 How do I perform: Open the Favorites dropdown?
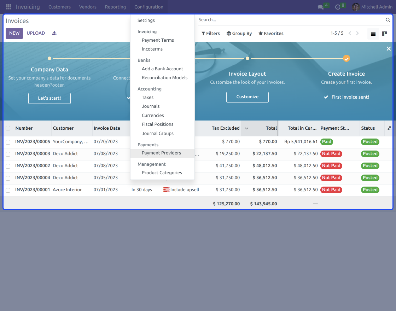click(271, 33)
